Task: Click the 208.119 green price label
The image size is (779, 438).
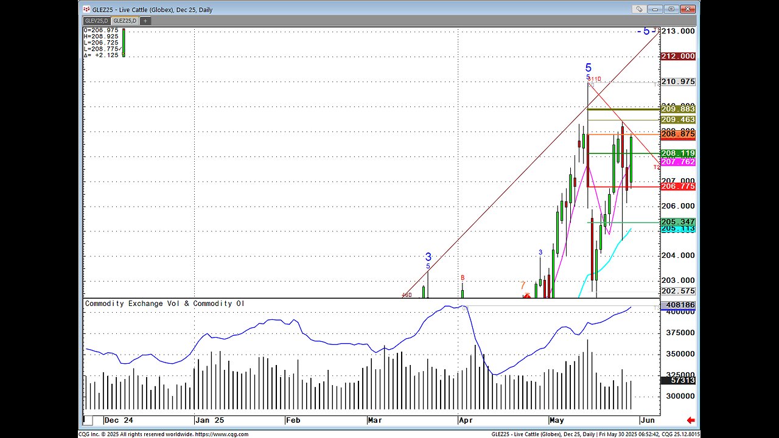Action: [x=678, y=153]
